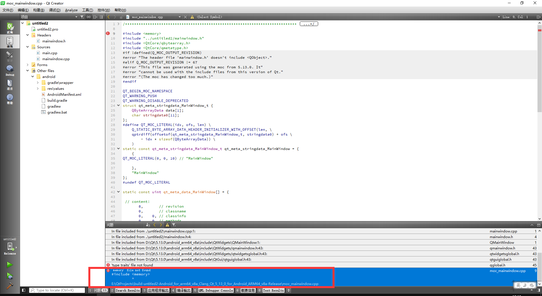Collapse the Other files folder

click(28, 71)
